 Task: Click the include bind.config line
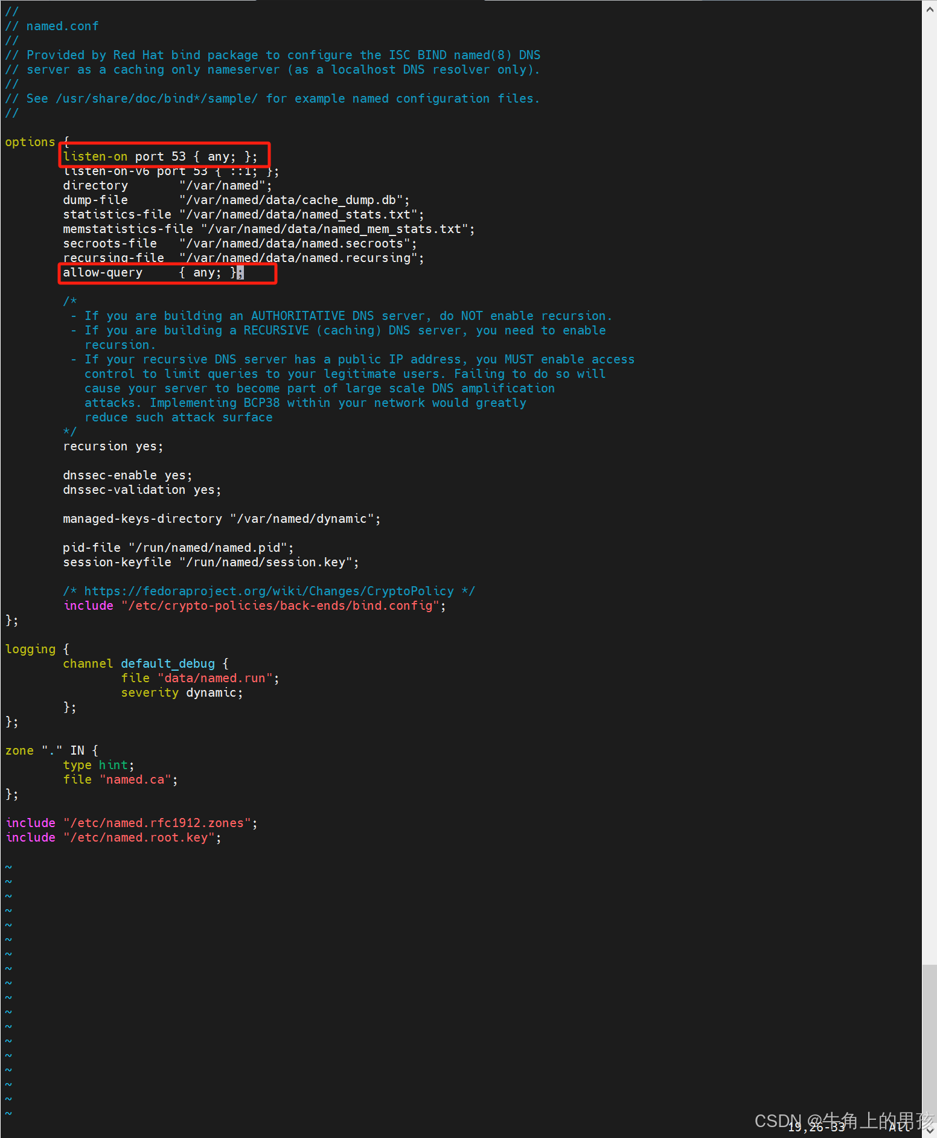pos(254,606)
